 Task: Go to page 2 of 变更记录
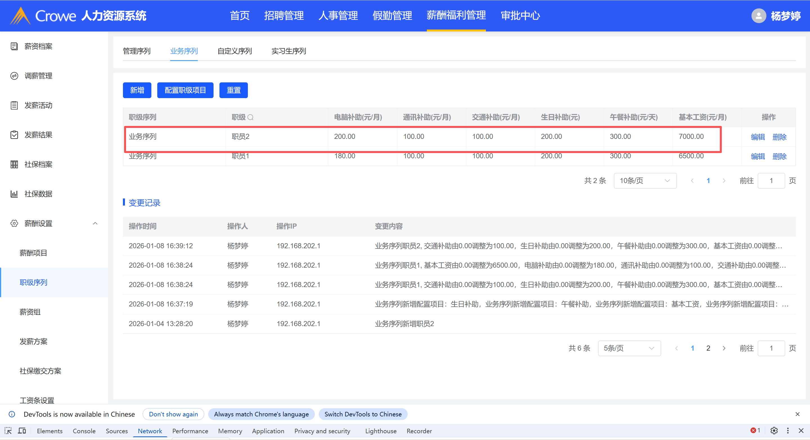point(708,348)
